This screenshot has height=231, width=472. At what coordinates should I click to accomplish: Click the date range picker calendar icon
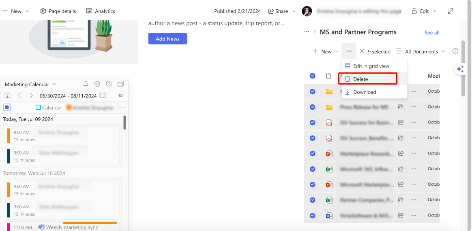(103, 95)
